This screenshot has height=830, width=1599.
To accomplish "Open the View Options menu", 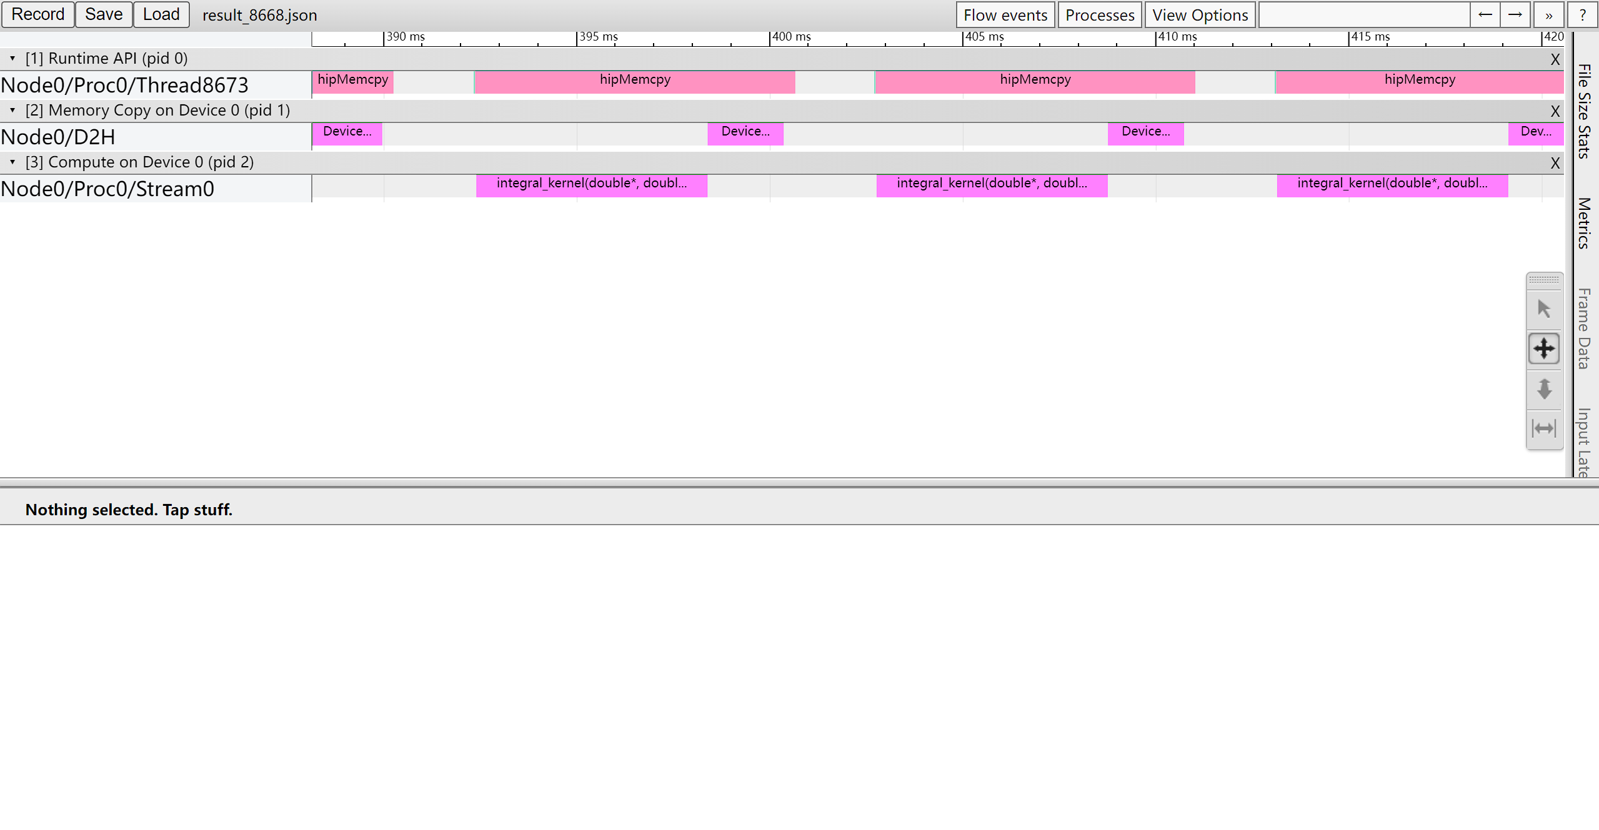I will [1200, 15].
